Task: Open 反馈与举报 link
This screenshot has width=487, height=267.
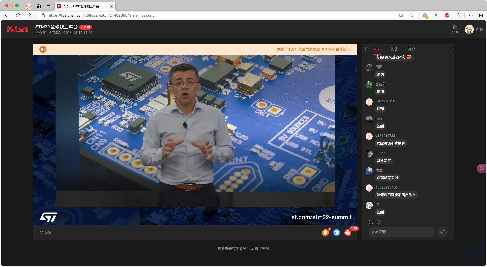Action: coord(260,248)
